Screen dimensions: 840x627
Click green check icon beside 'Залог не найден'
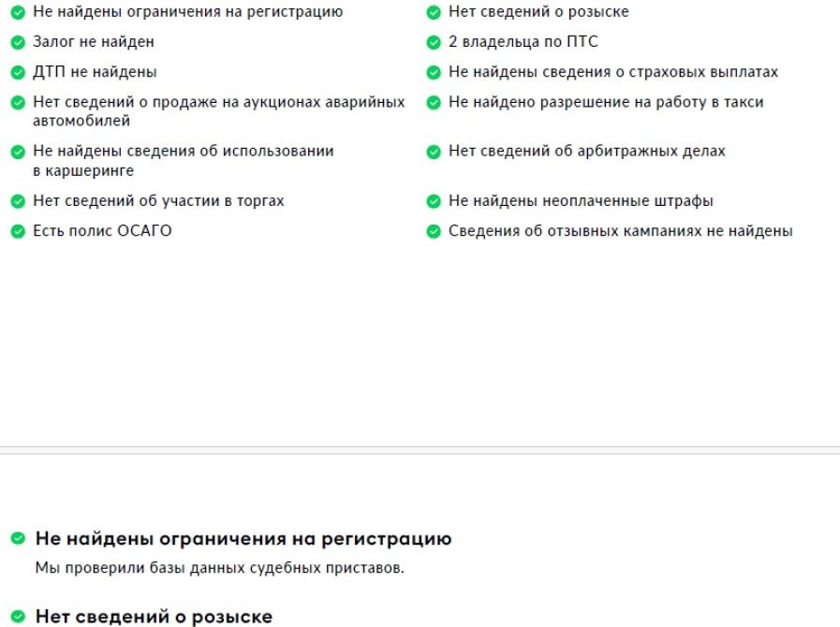(18, 42)
